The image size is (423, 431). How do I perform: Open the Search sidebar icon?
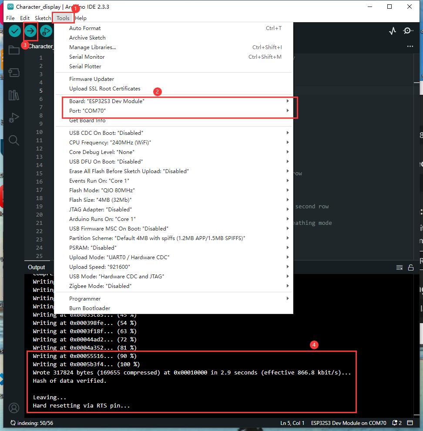point(14,140)
